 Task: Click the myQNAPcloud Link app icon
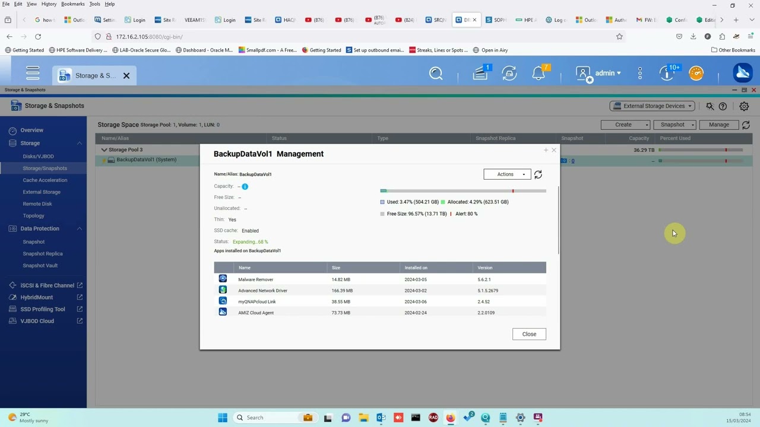[223, 301]
